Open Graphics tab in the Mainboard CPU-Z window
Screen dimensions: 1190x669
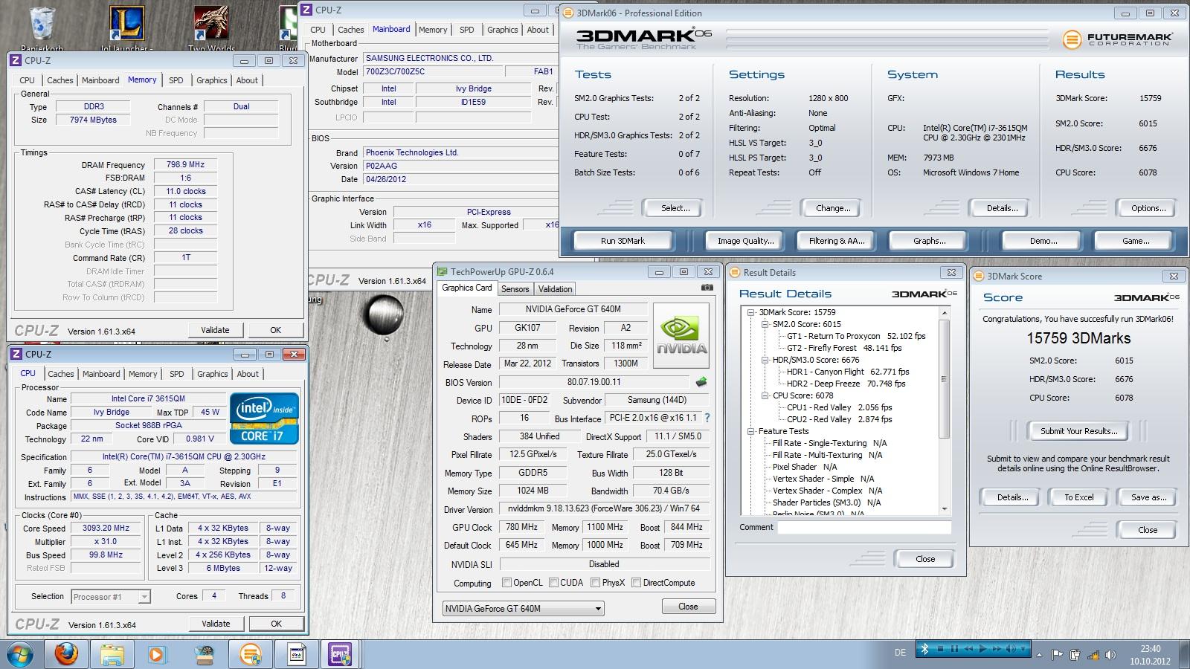coord(503,30)
